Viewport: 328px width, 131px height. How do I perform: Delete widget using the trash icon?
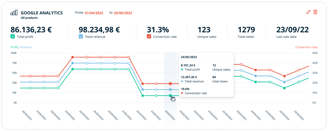click(315, 12)
